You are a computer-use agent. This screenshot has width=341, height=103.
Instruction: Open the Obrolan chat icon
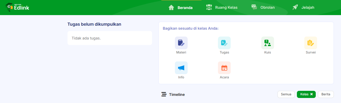click(254, 7)
